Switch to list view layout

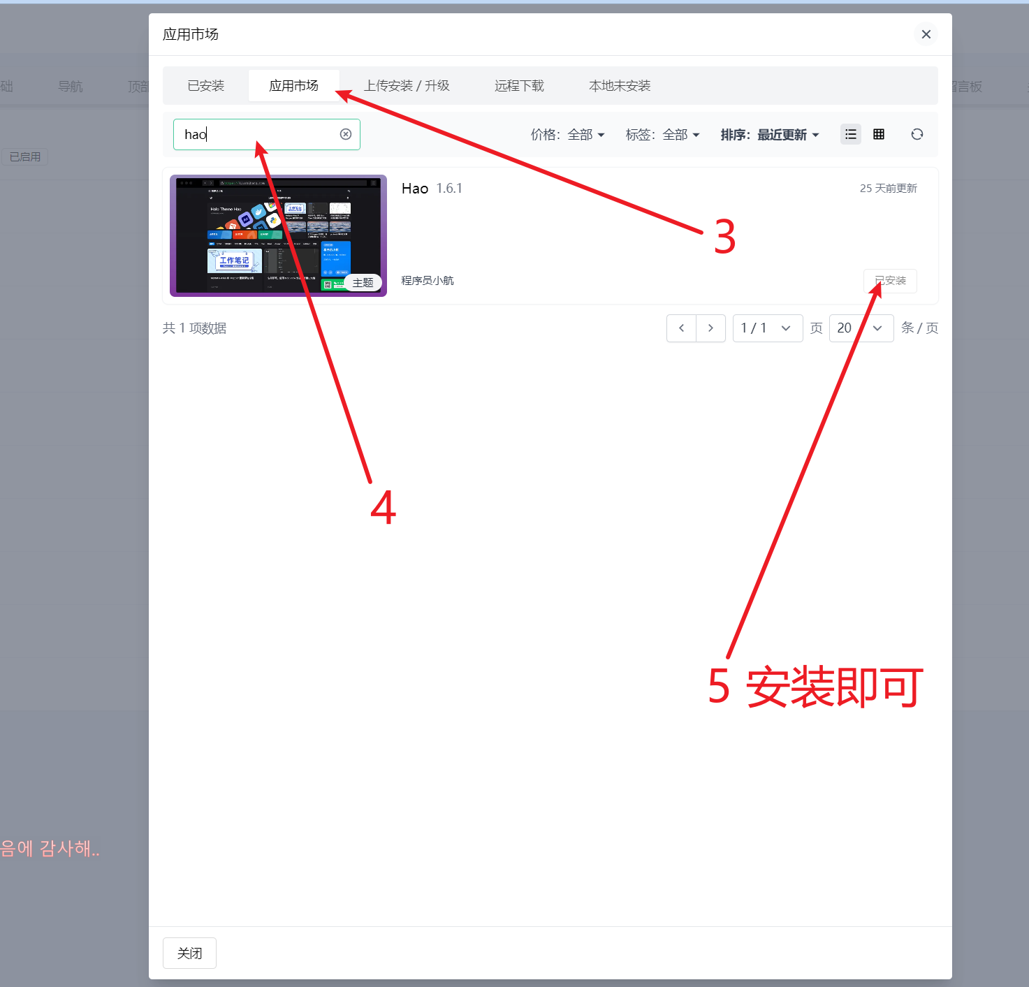pyautogui.click(x=850, y=134)
